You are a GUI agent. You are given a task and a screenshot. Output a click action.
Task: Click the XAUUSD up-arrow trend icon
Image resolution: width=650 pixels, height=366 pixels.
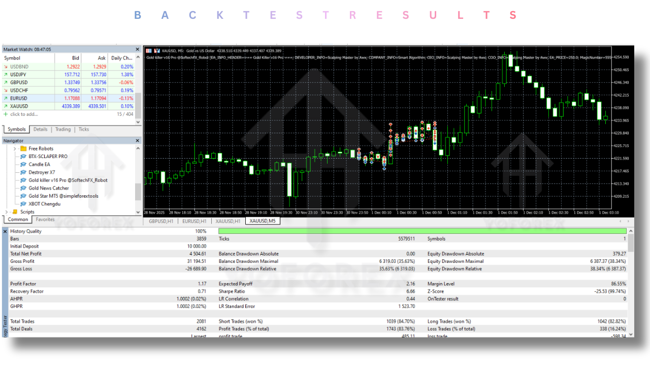click(x=6, y=106)
